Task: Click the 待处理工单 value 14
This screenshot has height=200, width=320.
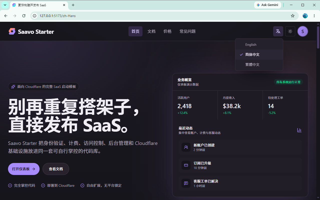Action: pyautogui.click(x=271, y=106)
